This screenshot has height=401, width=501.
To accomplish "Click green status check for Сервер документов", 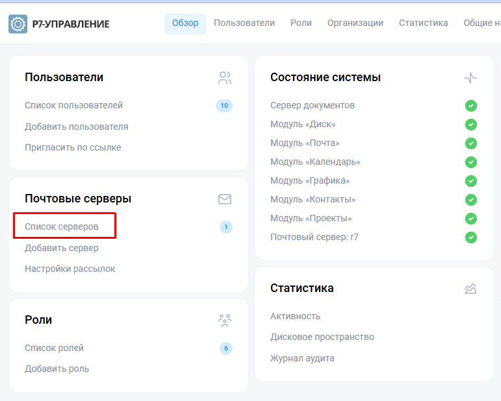I will pyautogui.click(x=471, y=106).
